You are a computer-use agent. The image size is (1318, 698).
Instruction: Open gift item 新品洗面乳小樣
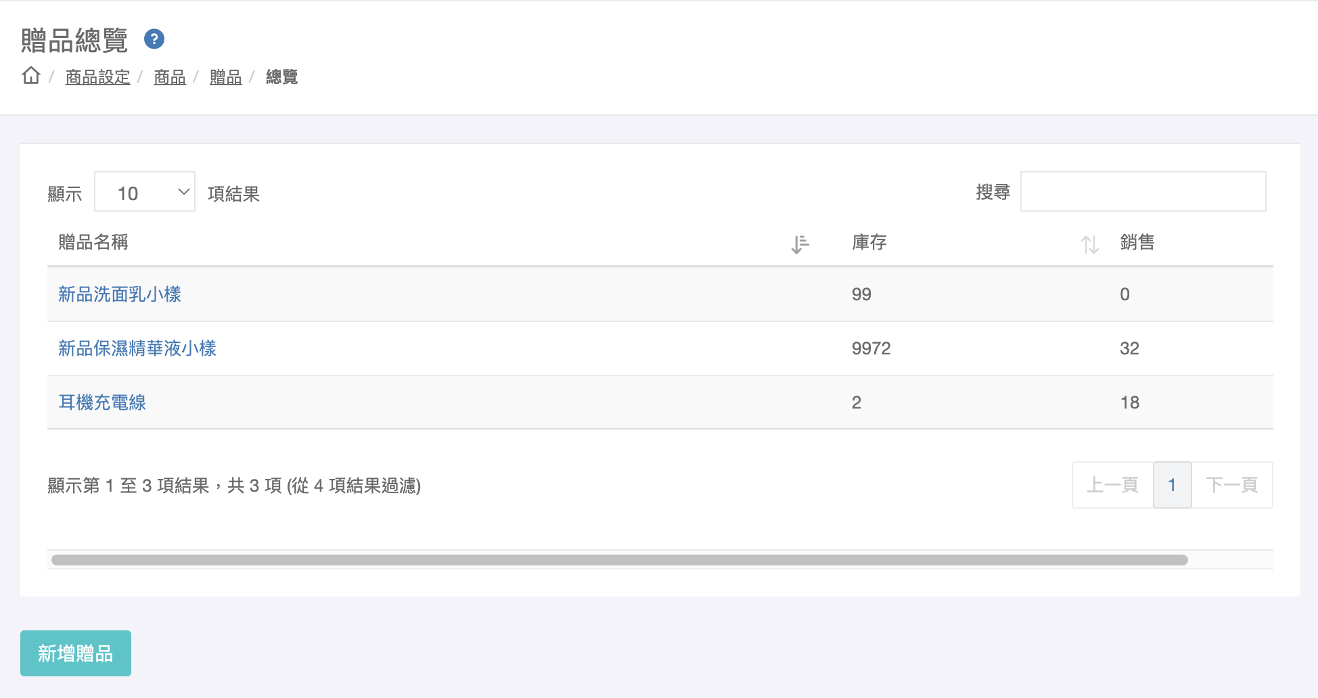119,294
